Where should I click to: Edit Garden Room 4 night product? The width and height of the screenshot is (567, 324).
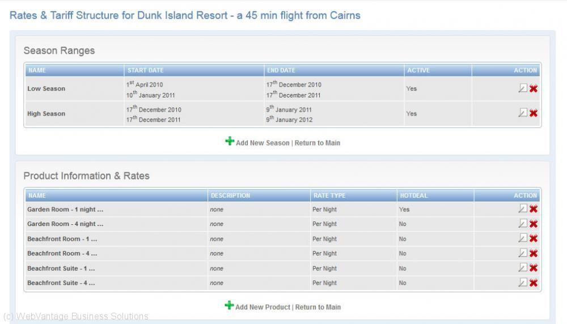click(523, 224)
